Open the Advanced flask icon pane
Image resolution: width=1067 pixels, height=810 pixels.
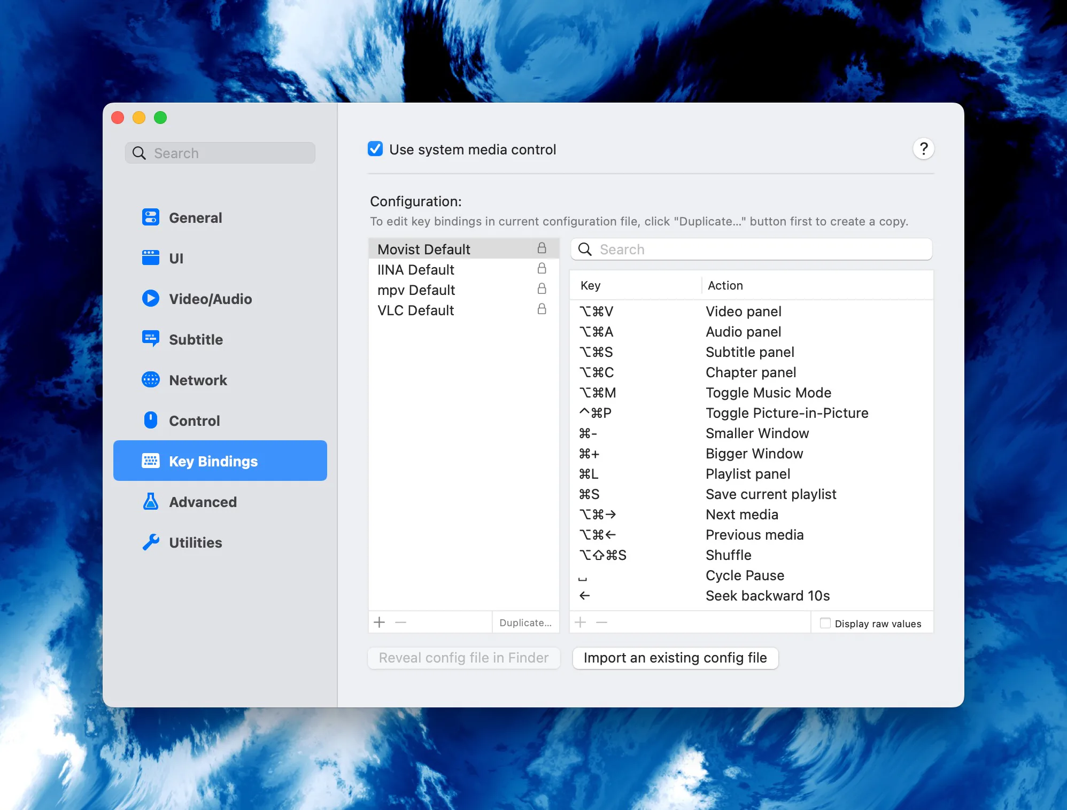[x=151, y=502]
